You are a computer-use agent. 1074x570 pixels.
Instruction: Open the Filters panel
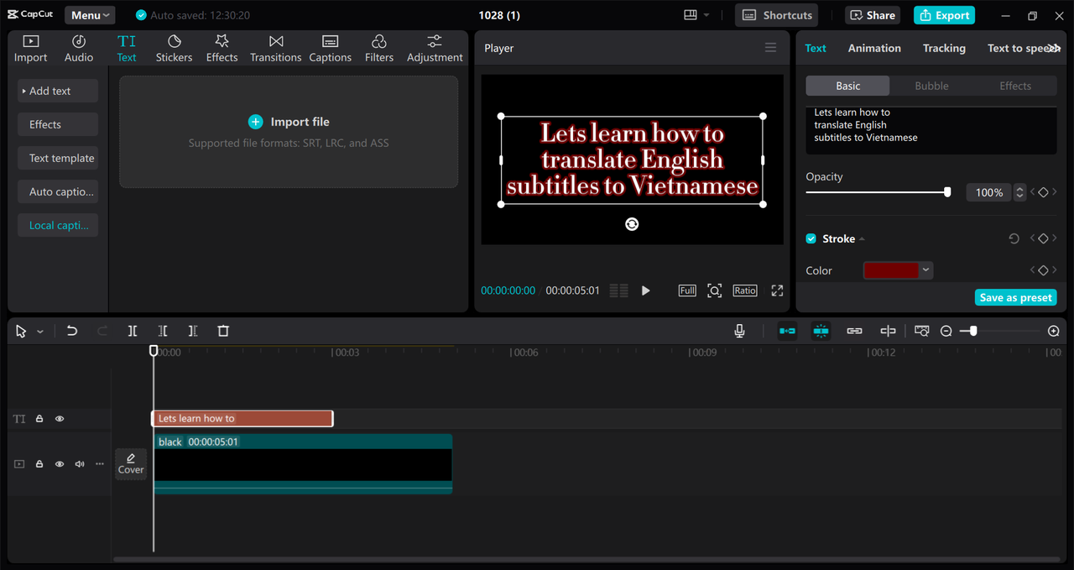coord(379,49)
